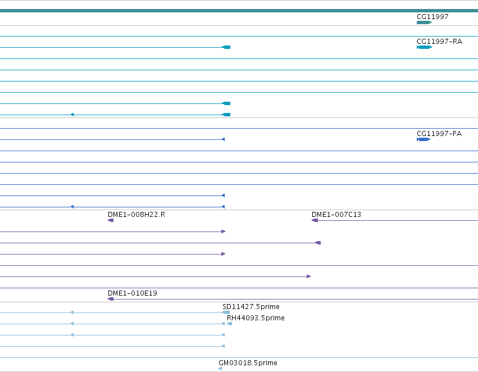Select the DME1-007C13 purple arrow glyph
The width and height of the screenshot is (478, 372).
pyautogui.click(x=315, y=220)
